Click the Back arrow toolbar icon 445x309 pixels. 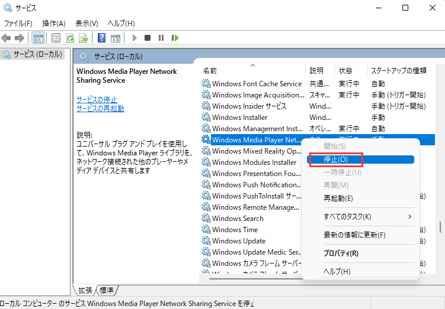(6, 38)
